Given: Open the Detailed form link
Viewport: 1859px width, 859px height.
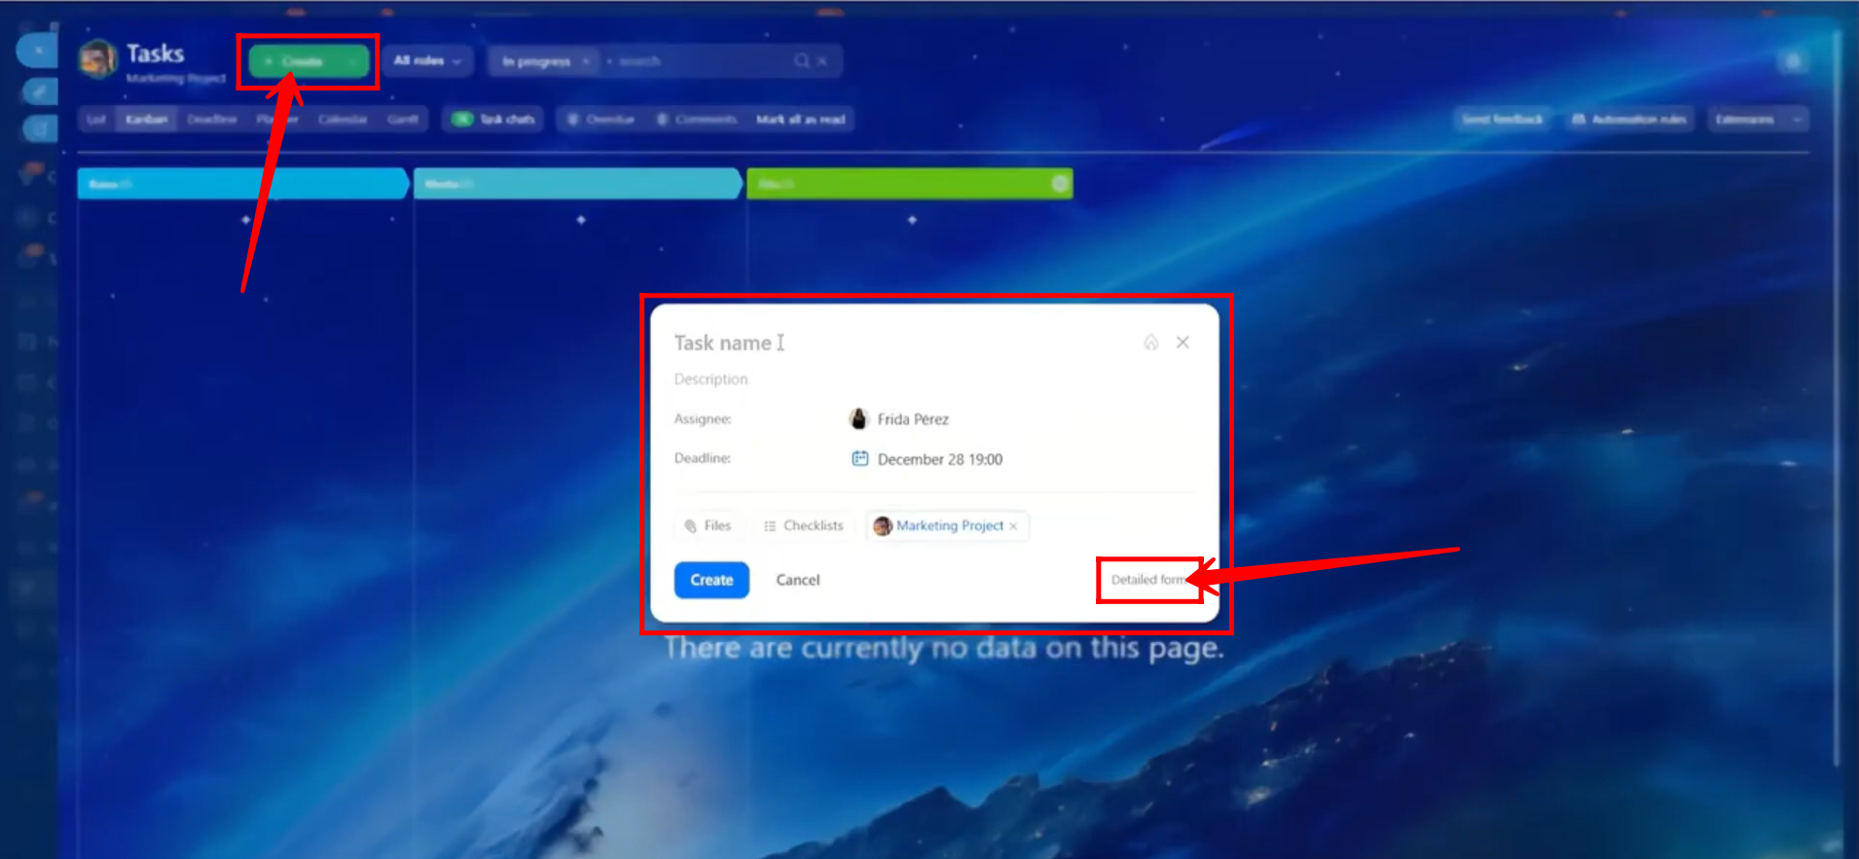Looking at the screenshot, I should (1148, 580).
